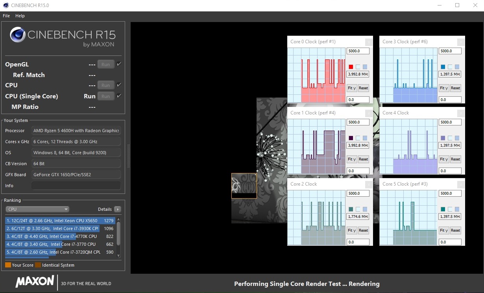The height and width of the screenshot is (293, 484).
Task: Click Run next to OpenGL
Action: pos(106,64)
